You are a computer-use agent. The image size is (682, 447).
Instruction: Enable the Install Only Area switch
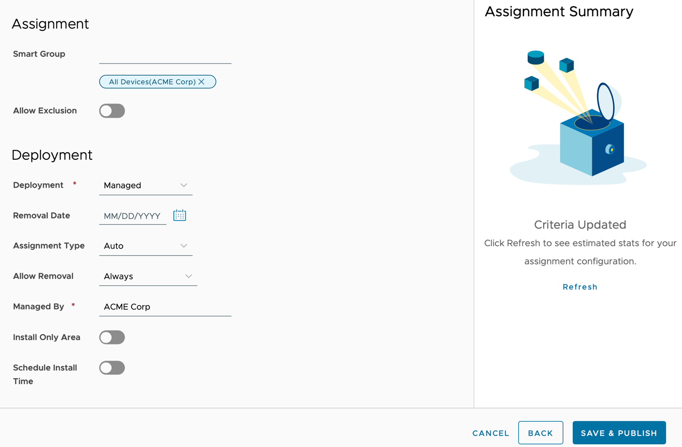112,337
